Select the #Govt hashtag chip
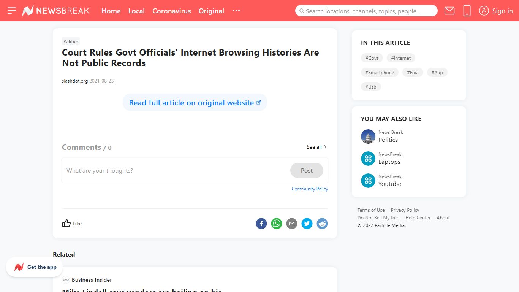This screenshot has width=519, height=292. 372,58
